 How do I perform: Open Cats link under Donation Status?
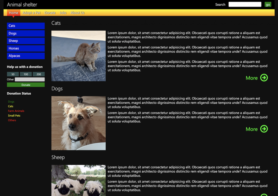11,106
